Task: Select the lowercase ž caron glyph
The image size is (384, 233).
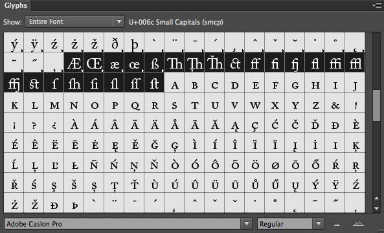Action: pyautogui.click(x=94, y=42)
